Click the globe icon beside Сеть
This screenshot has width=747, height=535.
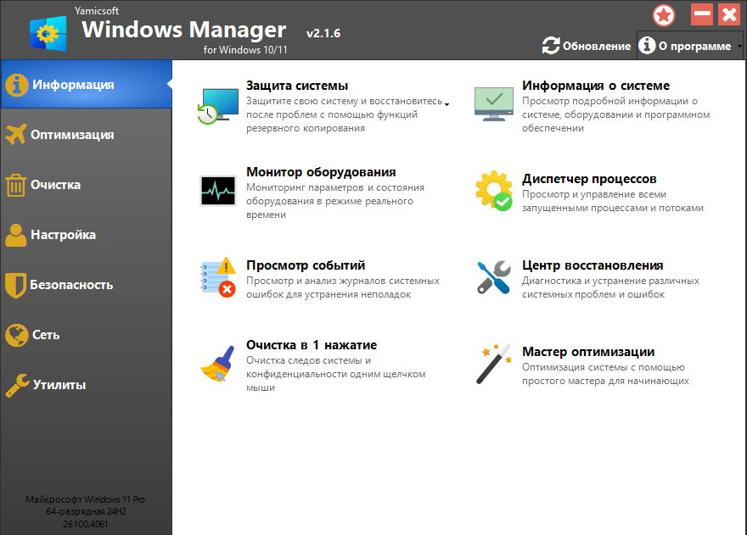coord(17,335)
